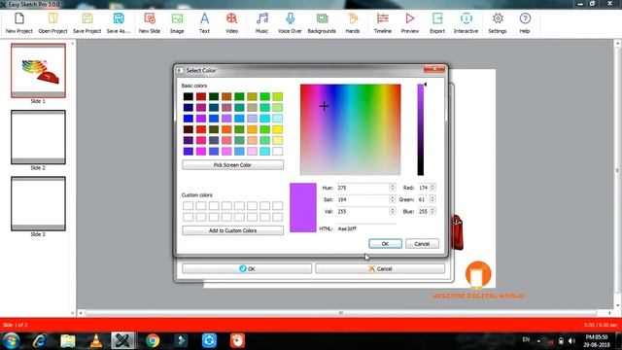This screenshot has width=622, height=350.
Task: Open the Music tool
Action: [261, 23]
